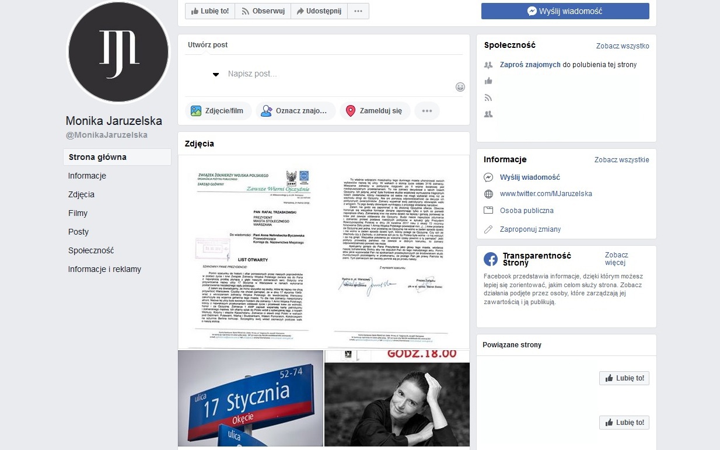Click the Zaproponuj zmiany link
720x450 pixels.
click(x=530, y=229)
